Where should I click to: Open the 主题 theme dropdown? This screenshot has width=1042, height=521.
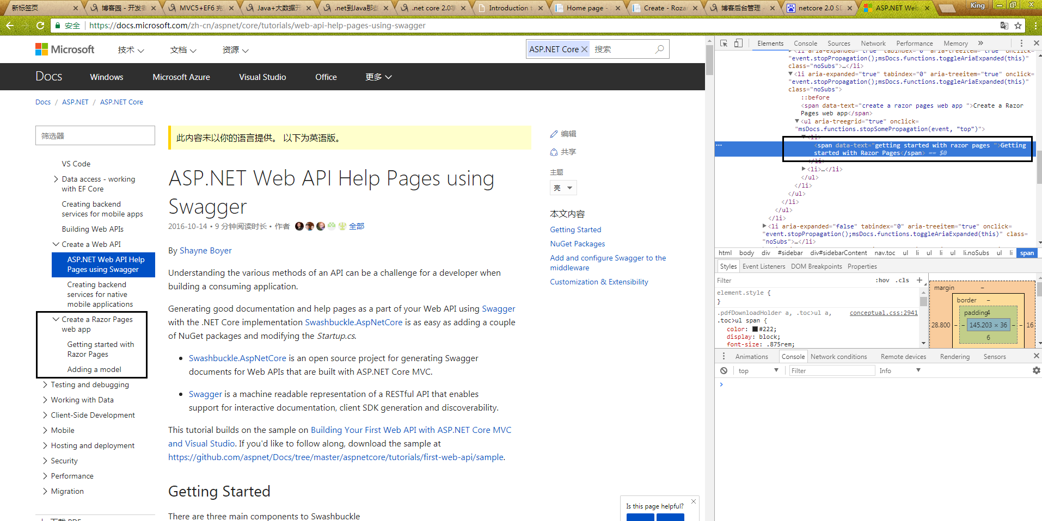coord(563,188)
